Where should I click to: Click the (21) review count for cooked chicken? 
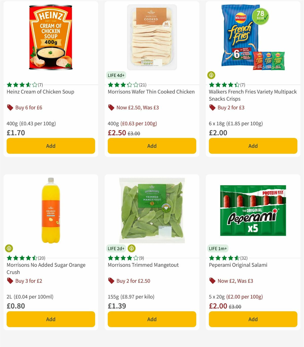(x=143, y=85)
